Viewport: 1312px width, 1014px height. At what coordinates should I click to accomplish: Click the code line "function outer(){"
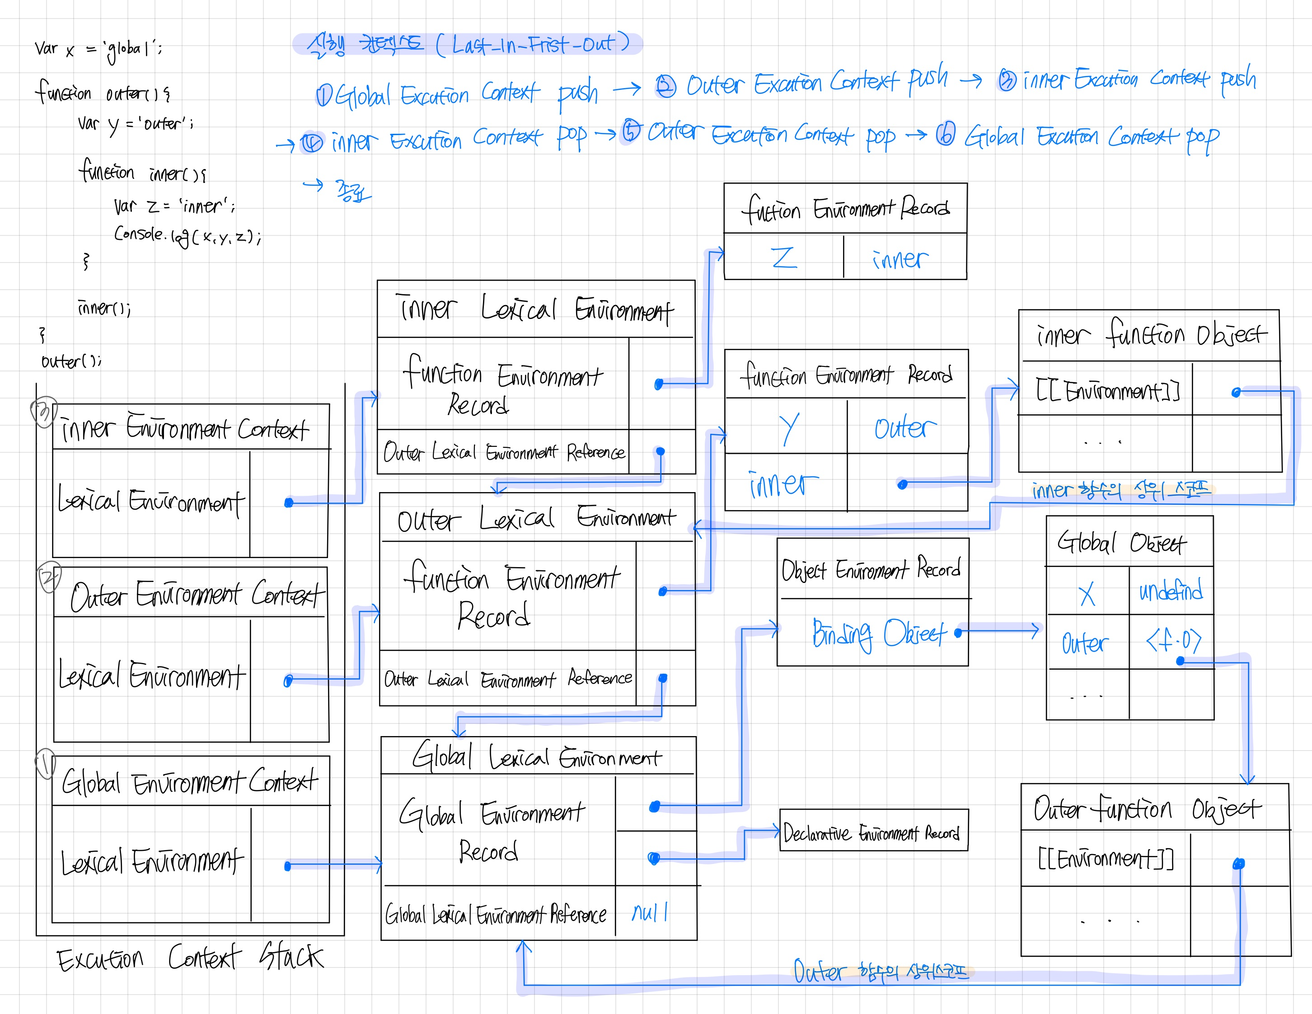click(x=103, y=92)
